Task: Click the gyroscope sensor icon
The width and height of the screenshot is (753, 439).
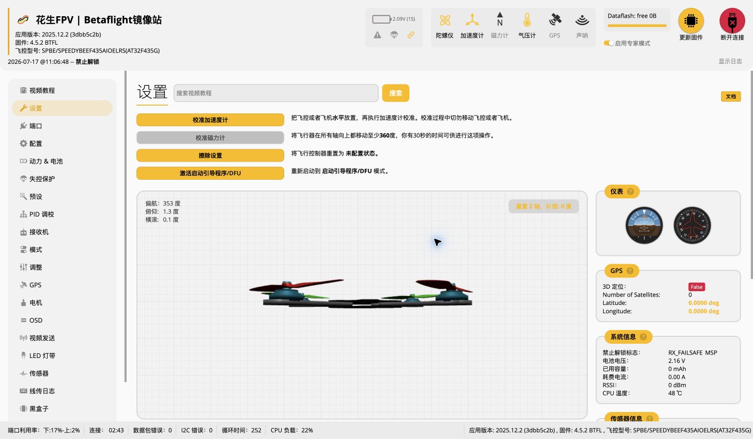Action: click(445, 20)
